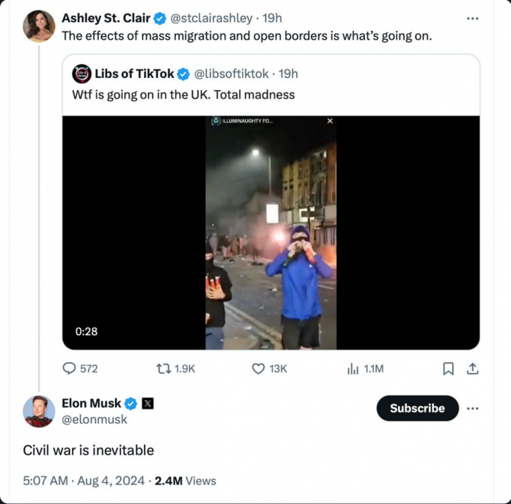Click the X affiliation badge

tap(148, 403)
